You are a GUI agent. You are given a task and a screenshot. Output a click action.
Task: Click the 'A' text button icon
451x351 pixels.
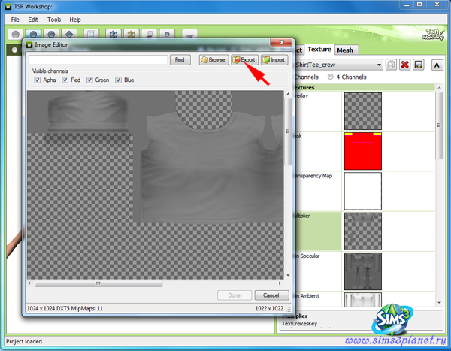pyautogui.click(x=437, y=65)
